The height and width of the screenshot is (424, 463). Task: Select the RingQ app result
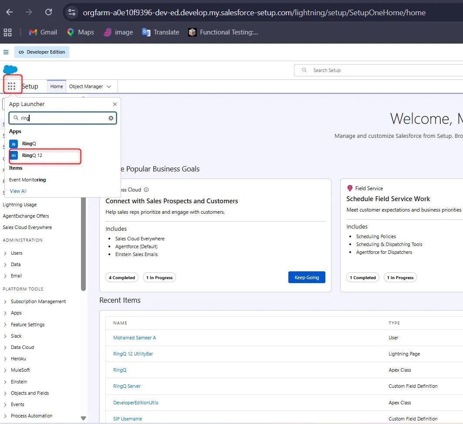[29, 144]
